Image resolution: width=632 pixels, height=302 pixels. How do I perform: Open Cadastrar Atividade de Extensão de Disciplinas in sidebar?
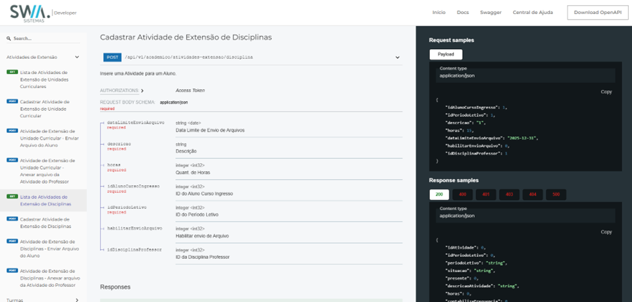pyautogui.click(x=43, y=223)
